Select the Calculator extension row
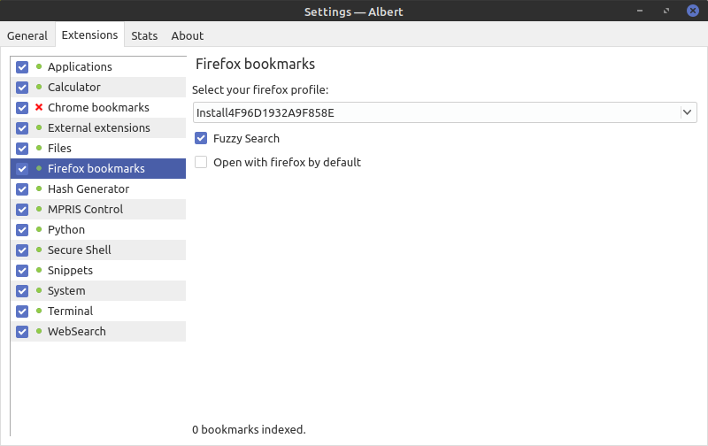 (x=98, y=87)
